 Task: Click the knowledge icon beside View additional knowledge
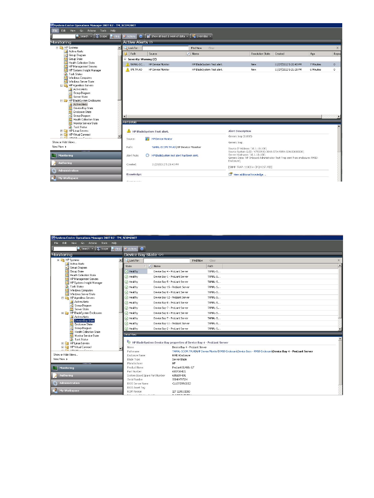(231, 174)
